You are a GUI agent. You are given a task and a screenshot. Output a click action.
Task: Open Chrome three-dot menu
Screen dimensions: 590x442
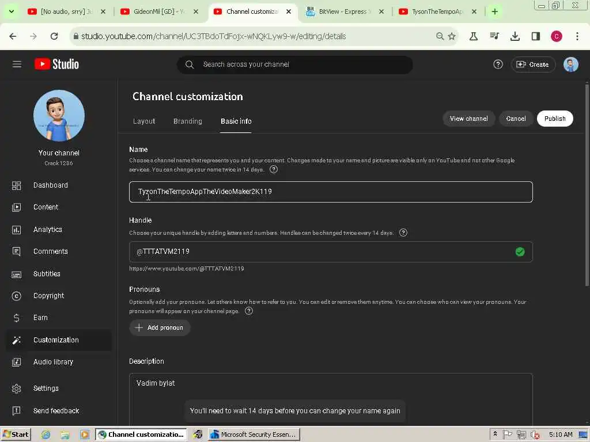tap(577, 36)
